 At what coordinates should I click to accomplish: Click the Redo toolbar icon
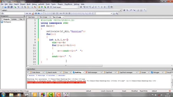18,7
